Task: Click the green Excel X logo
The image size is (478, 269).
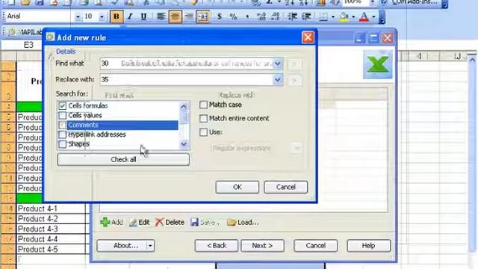Action: coord(378,64)
